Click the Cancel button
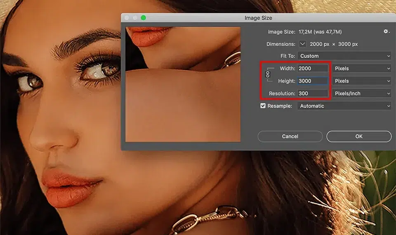Screen dimensions: 396x235 (x=290, y=136)
